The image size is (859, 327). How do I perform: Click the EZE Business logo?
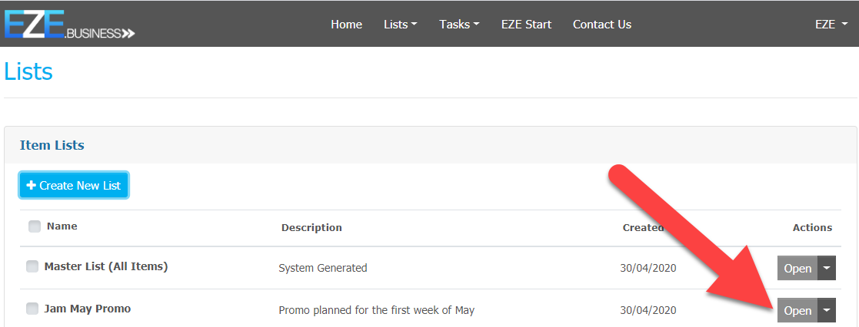coord(69,24)
